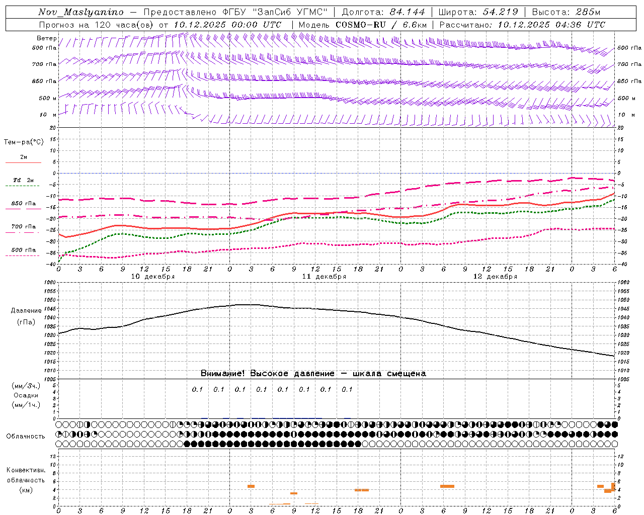Select 'Рассчитано: 10.12.2025 04:36 UTC' computed time
Viewport: 644px width, 515px height.
522,25
